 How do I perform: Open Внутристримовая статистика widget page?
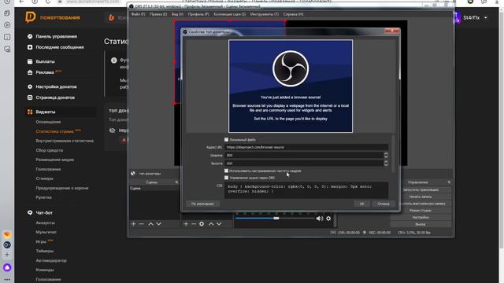(x=65, y=141)
